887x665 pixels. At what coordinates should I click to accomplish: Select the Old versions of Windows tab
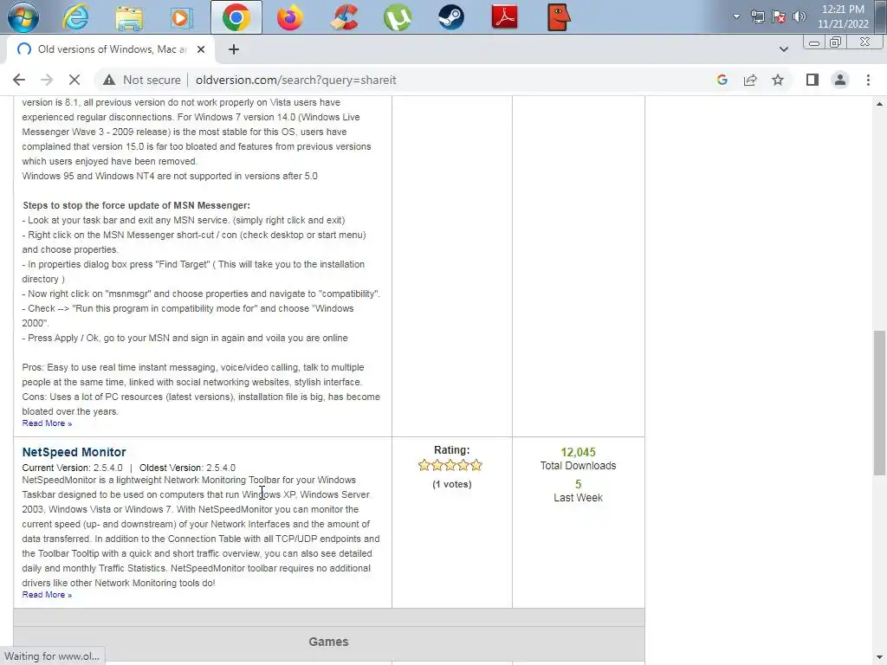click(112, 49)
